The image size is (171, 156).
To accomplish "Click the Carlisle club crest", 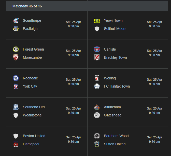I will point(97,49).
